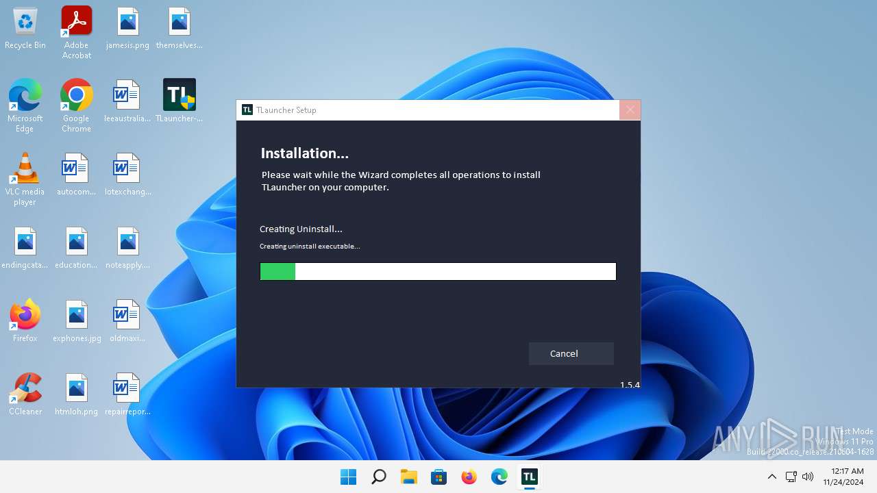
Task: Open File Explorer from taskbar
Action: [408, 477]
